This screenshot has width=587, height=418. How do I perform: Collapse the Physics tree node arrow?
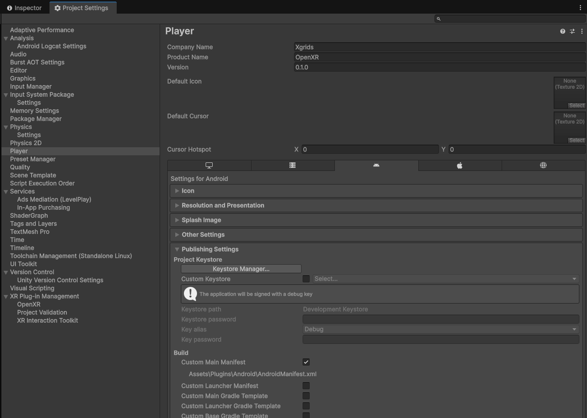[x=6, y=127]
